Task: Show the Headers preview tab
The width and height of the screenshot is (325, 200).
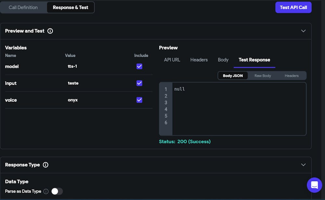Action: point(199,60)
